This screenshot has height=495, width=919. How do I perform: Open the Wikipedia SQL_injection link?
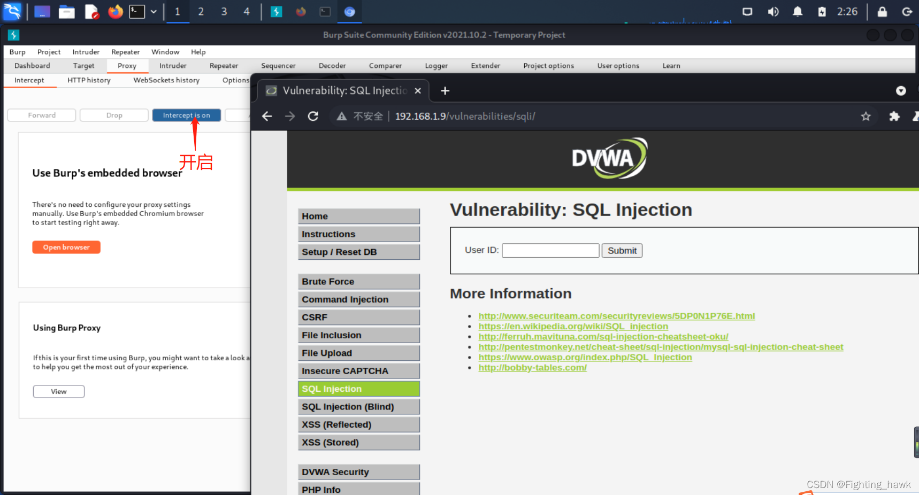pos(573,327)
